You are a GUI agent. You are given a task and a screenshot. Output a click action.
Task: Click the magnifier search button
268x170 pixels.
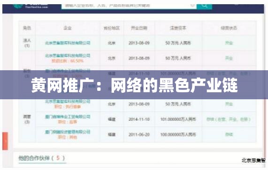coord(205,6)
